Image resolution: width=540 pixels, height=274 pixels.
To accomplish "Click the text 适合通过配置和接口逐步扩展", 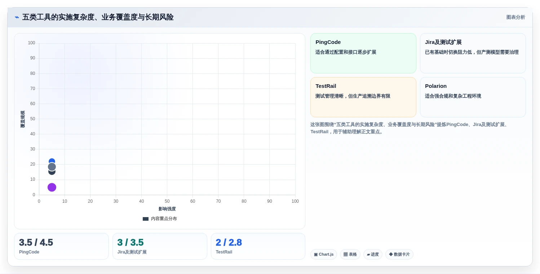I will (346, 52).
